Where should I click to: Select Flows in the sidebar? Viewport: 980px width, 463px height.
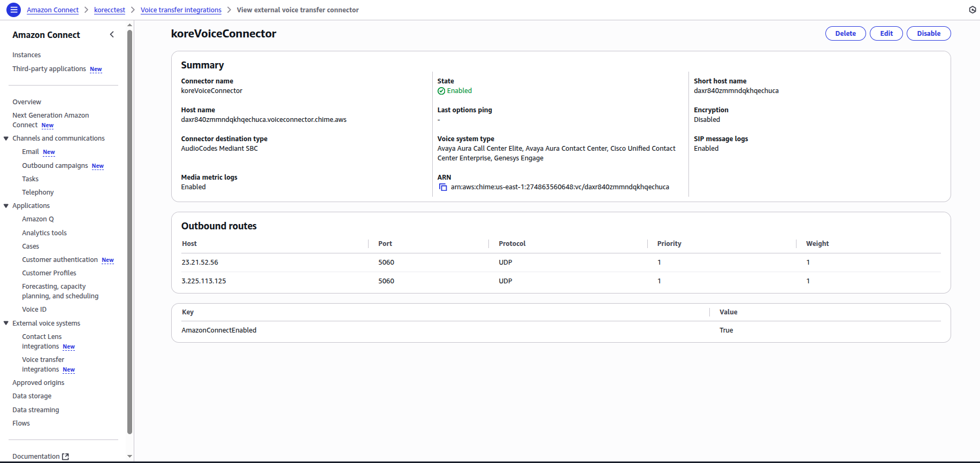(x=21, y=423)
